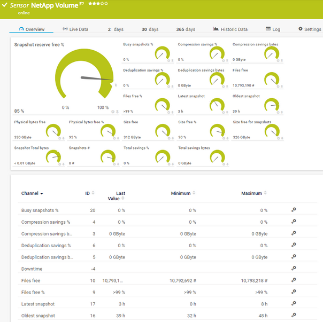
Task: Click the flag icon next to NetApp Volume
Action: (82, 3)
